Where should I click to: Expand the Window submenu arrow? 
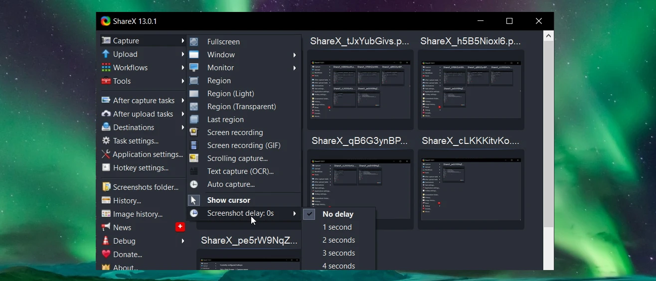295,55
